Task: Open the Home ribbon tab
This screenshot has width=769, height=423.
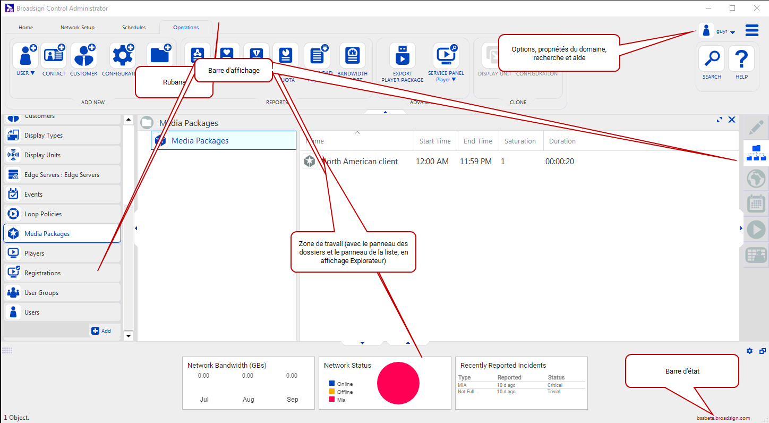Action: pyautogui.click(x=25, y=28)
